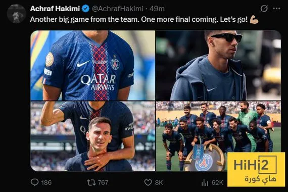Click the blue verified badge
Image resolution: width=288 pixels, height=192 pixels.
point(85,9)
